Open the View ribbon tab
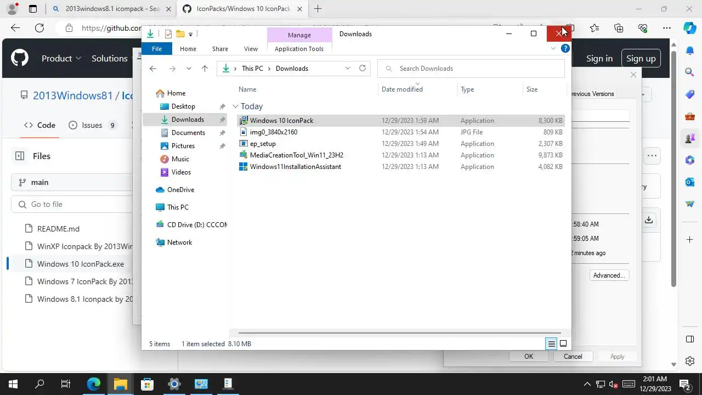The height and width of the screenshot is (395, 702). coord(251,49)
